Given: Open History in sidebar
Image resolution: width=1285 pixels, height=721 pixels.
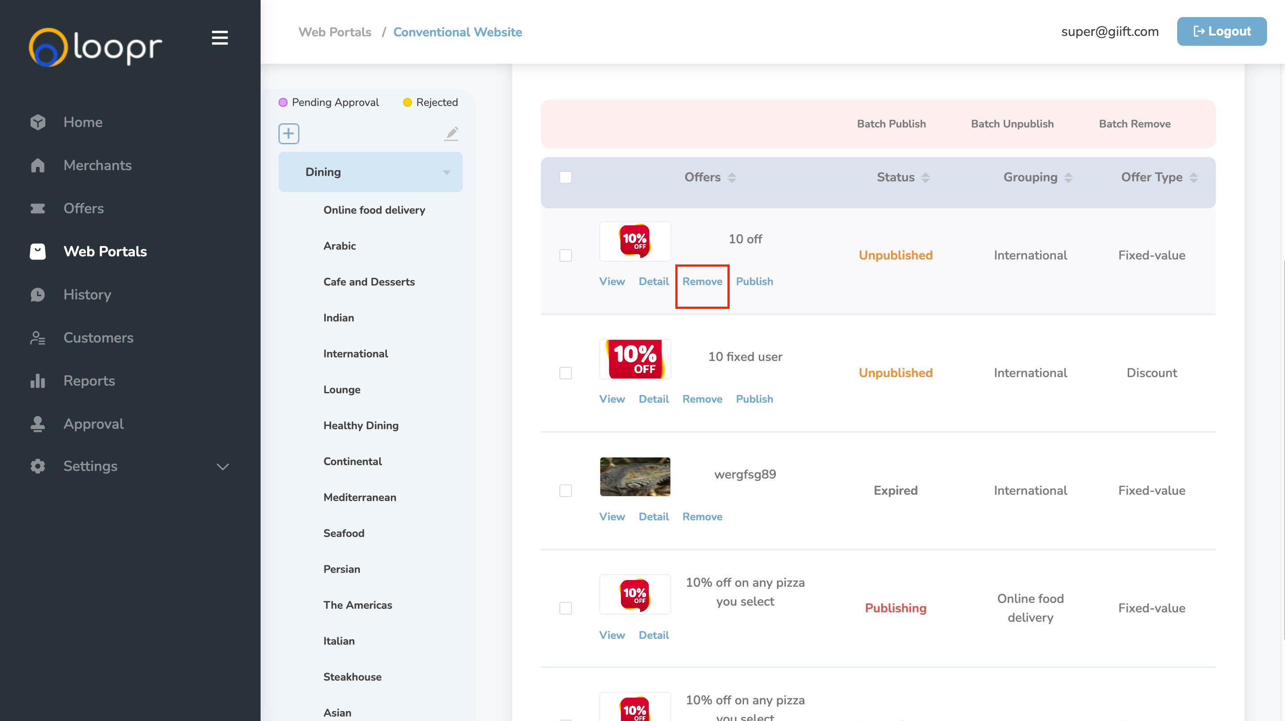Looking at the screenshot, I should click(87, 295).
